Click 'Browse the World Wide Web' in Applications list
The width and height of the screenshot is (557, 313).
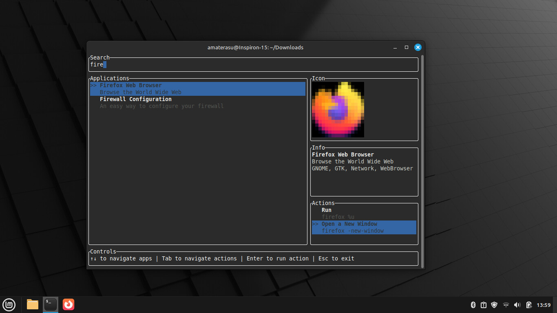140,92
